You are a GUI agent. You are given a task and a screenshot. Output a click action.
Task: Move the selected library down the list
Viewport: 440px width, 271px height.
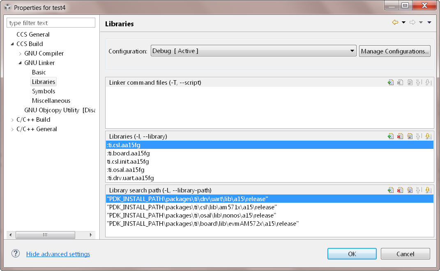(428, 136)
